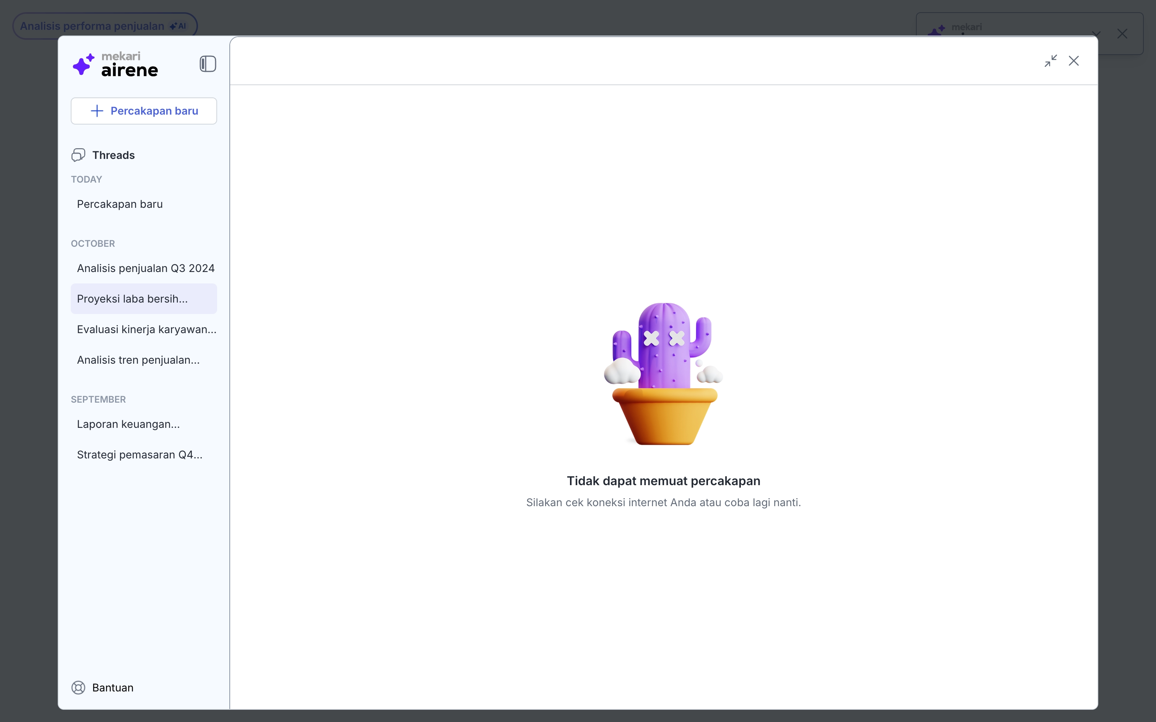1156x722 pixels.
Task: Click the broken cactus error illustration
Action: click(x=664, y=374)
